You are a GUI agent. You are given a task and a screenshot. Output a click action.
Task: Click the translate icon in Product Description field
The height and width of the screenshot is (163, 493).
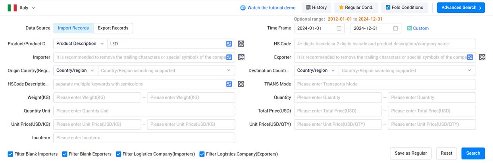(x=229, y=44)
